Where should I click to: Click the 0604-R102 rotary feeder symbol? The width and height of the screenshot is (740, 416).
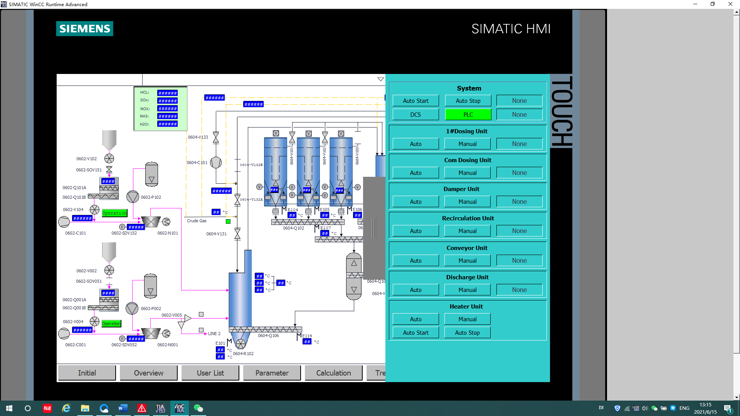tap(240, 344)
